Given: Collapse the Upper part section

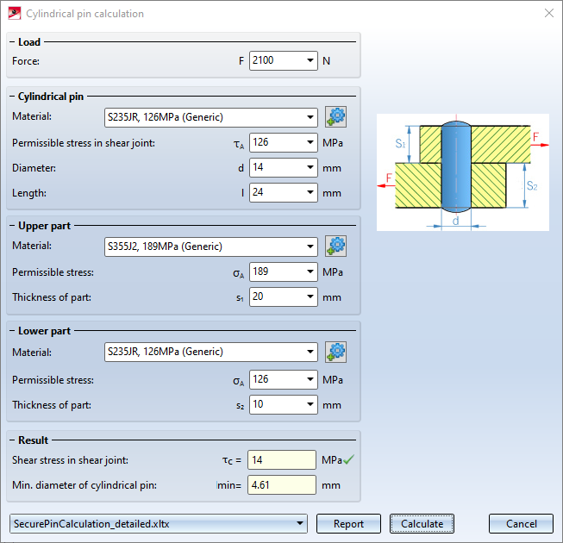Looking at the screenshot, I should [12, 226].
